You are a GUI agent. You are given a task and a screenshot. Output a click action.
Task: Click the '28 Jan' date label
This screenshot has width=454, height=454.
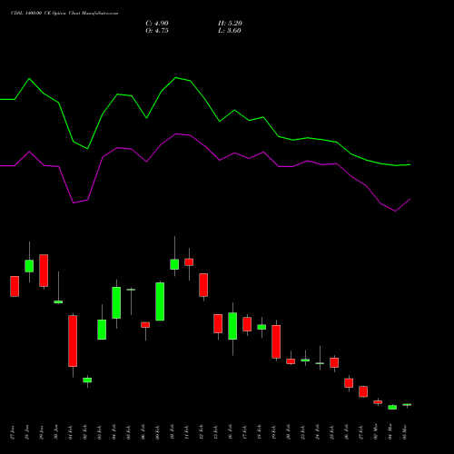(27, 432)
